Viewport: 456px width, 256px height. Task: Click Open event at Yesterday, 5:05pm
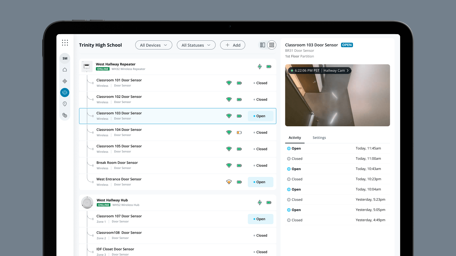click(337, 210)
